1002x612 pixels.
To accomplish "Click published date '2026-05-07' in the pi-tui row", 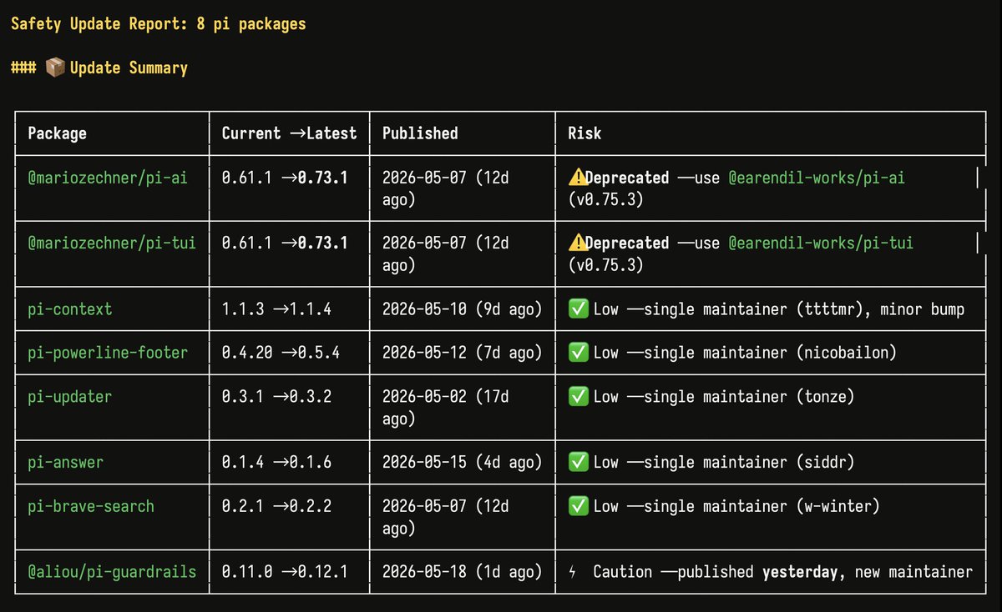I will 424,243.
